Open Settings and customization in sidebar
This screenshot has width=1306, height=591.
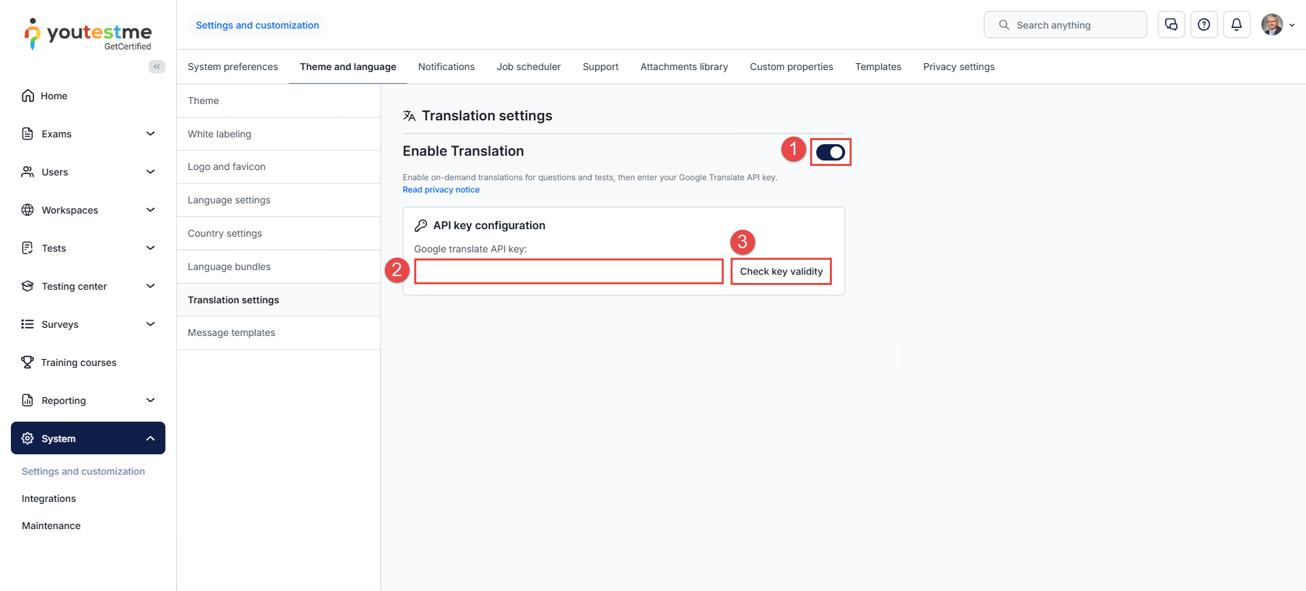pos(83,471)
